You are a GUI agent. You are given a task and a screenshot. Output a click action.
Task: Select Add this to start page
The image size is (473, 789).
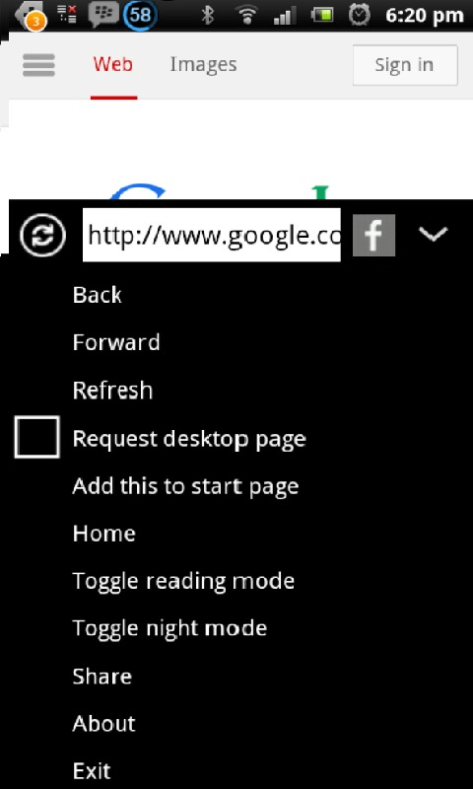coord(185,486)
